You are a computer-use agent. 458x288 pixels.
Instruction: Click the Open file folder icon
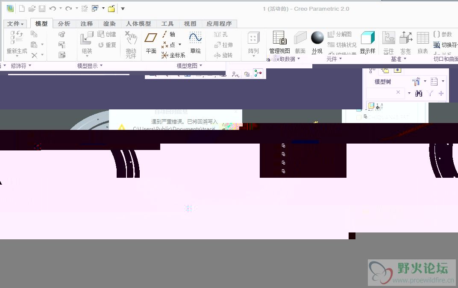32,9
